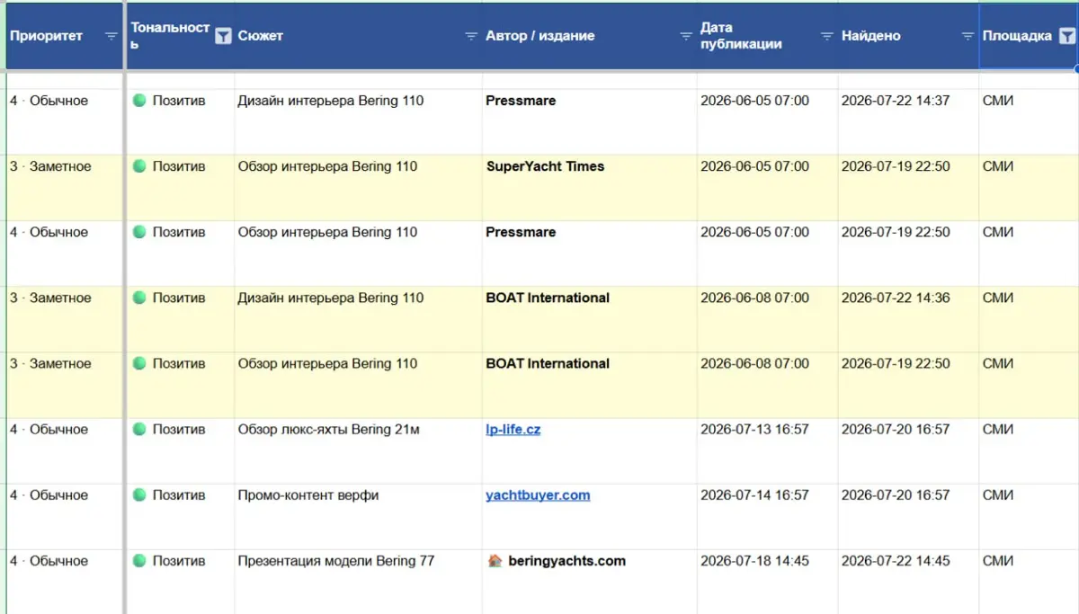
Task: Select the publication date in SuperYacht Times row
Action: point(767,188)
